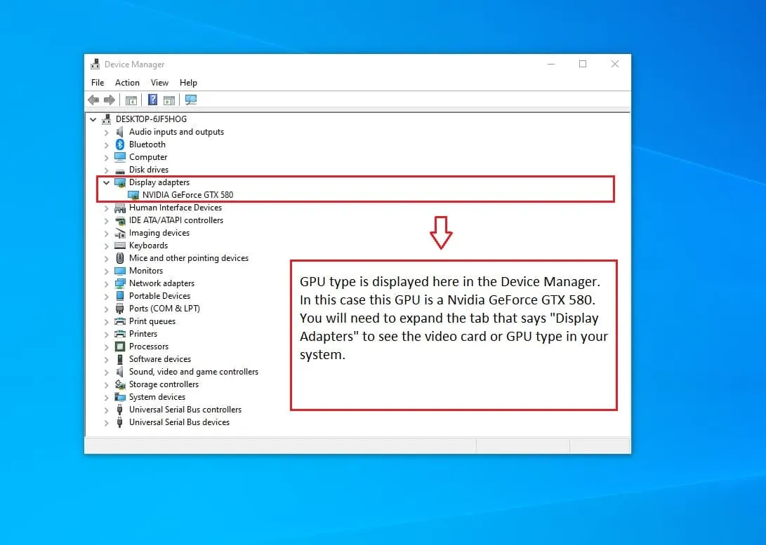Select the Printers category label
The width and height of the screenshot is (766, 545).
[143, 334]
